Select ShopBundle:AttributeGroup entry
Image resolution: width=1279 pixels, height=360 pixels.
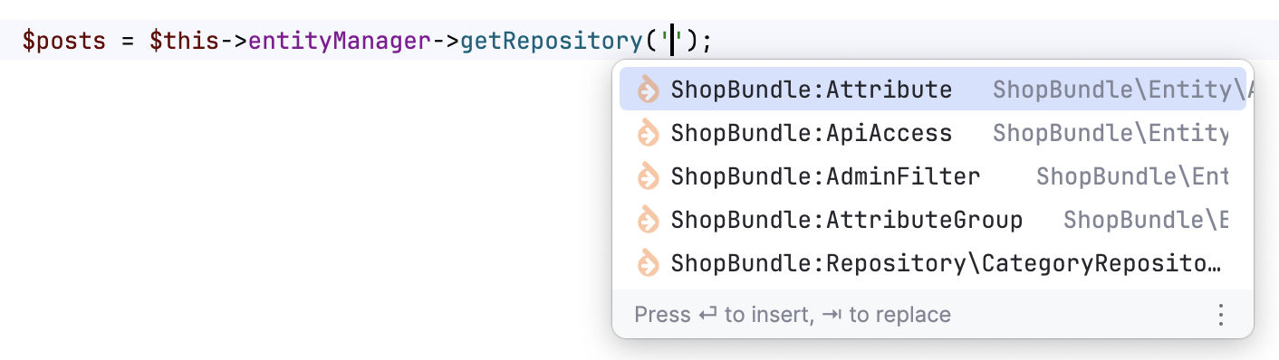[x=932, y=220]
